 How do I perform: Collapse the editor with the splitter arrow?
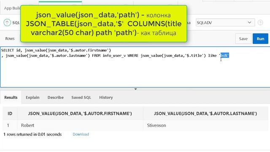135,89
